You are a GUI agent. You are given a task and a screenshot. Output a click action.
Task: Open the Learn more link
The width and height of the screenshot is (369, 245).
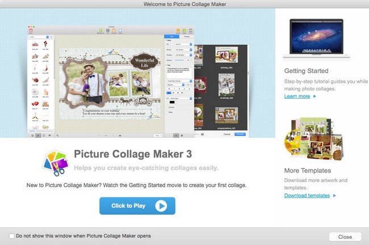point(297,96)
